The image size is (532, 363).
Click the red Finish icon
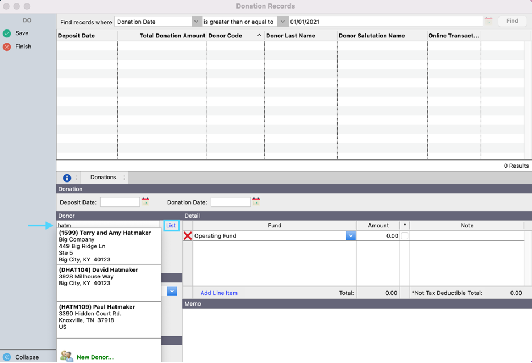coord(7,47)
